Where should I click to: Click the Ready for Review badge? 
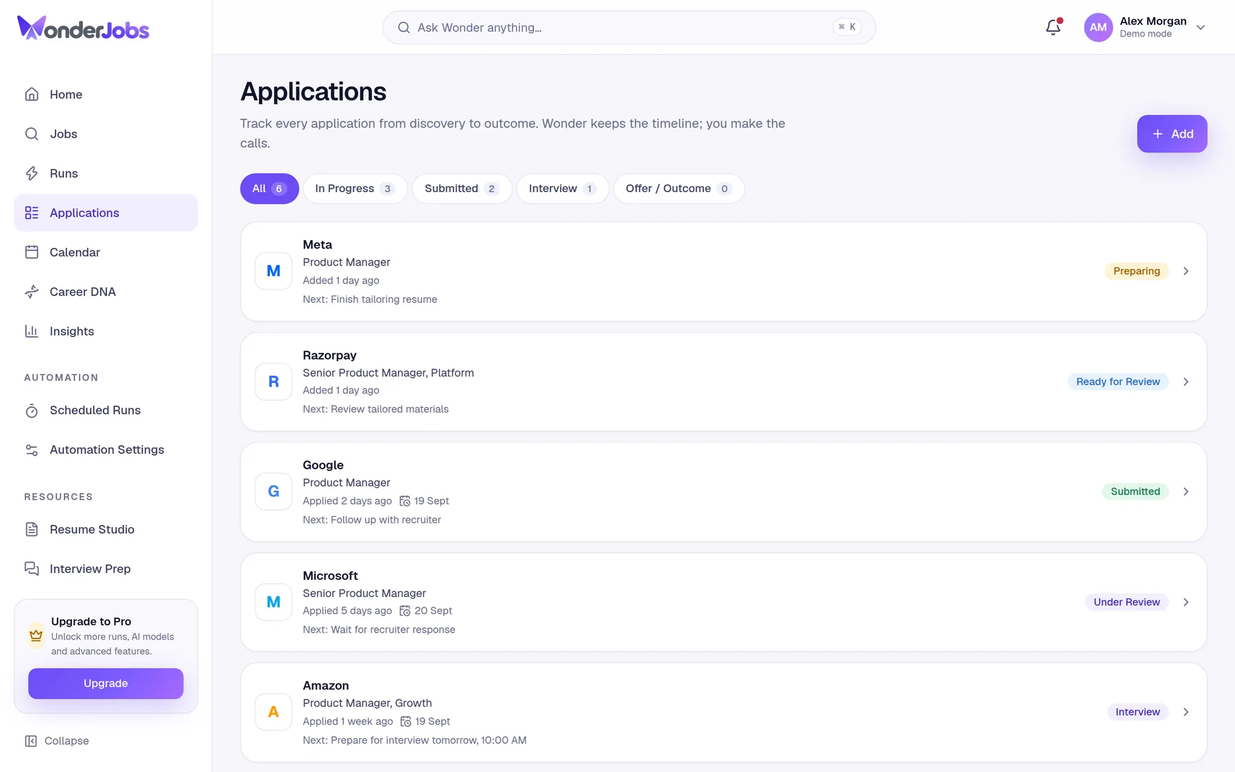[1118, 382]
